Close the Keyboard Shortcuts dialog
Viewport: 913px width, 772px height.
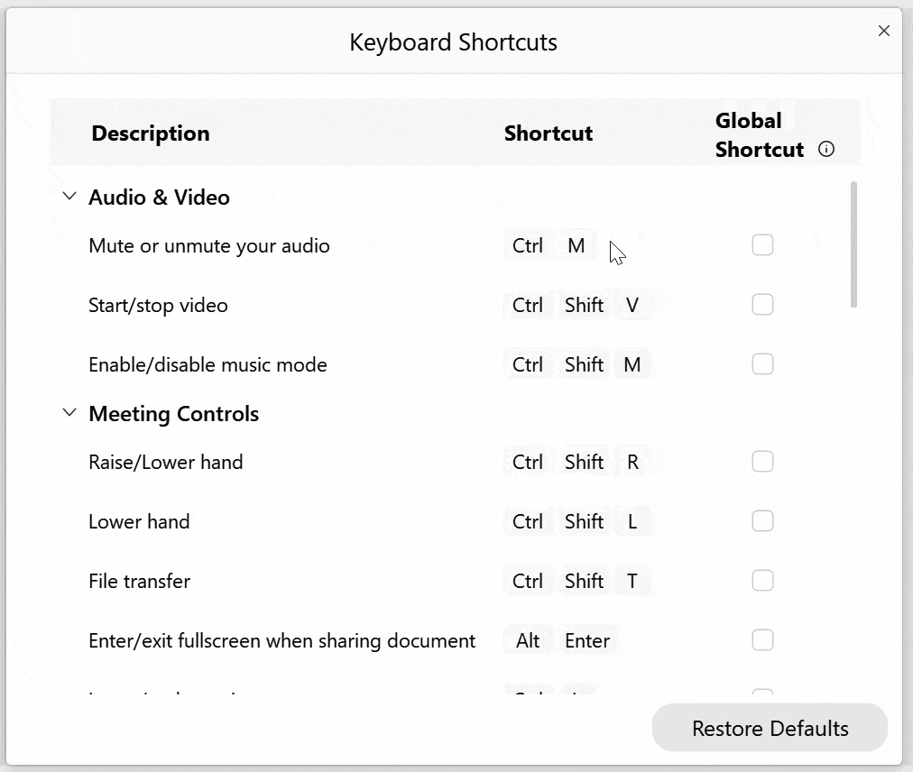(x=884, y=31)
